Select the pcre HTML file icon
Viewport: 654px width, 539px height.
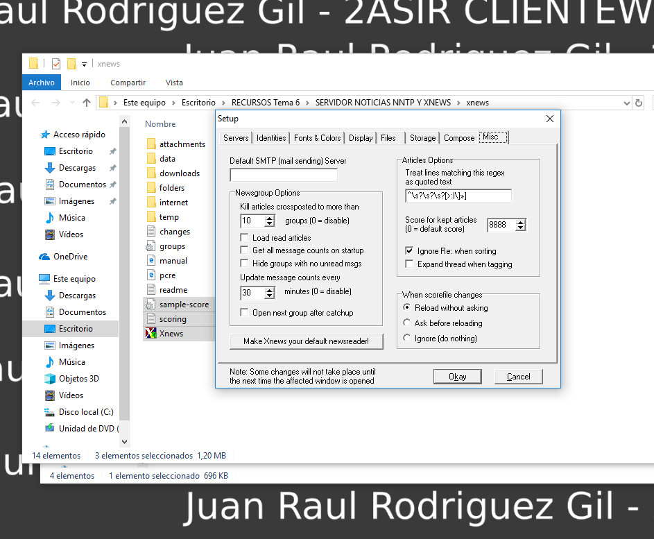coord(151,275)
